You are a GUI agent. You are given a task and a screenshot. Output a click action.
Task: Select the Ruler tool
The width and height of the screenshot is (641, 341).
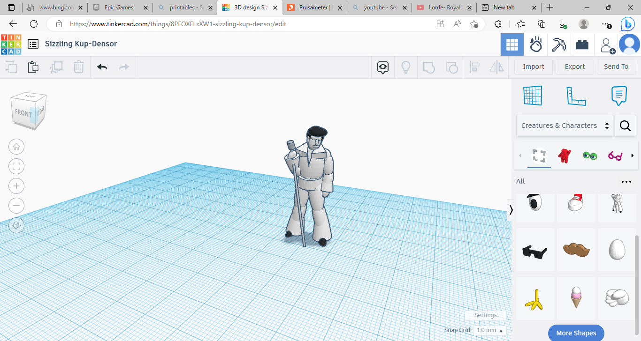pos(576,96)
